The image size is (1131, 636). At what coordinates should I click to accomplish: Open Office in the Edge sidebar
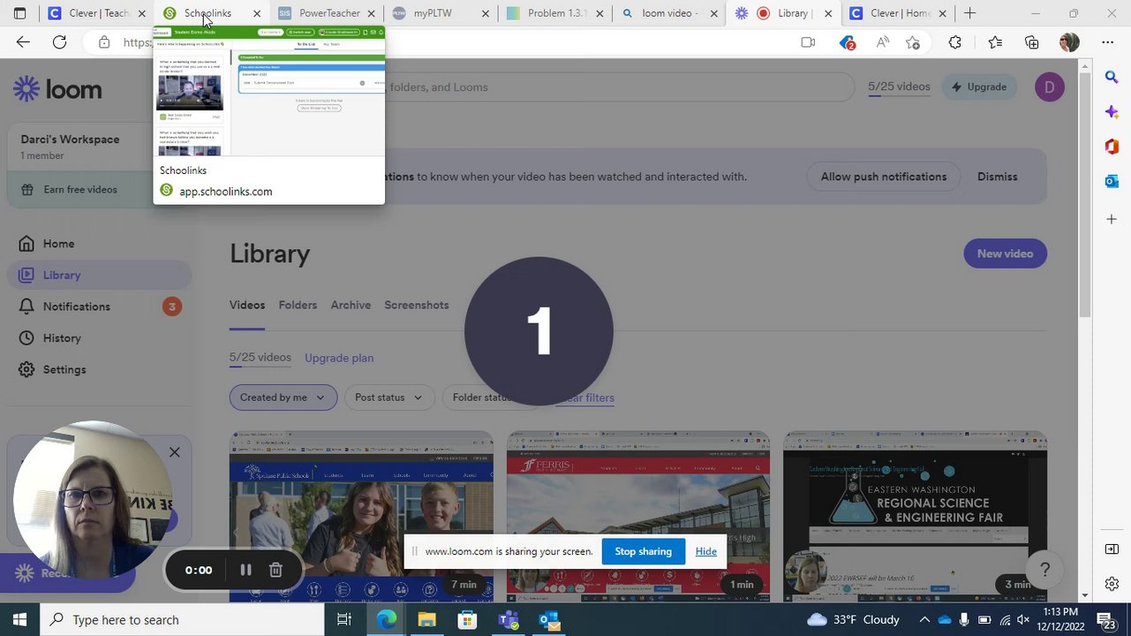[1112, 147]
